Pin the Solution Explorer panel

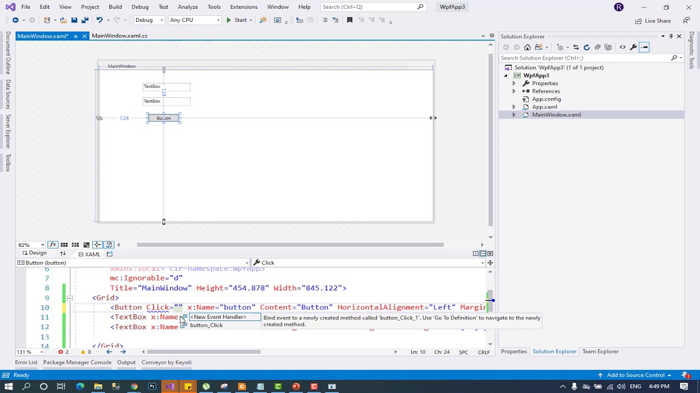click(x=671, y=37)
